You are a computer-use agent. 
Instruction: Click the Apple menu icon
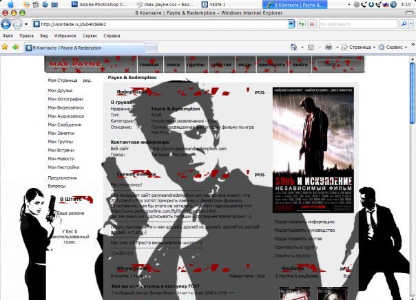click(x=10, y=5)
